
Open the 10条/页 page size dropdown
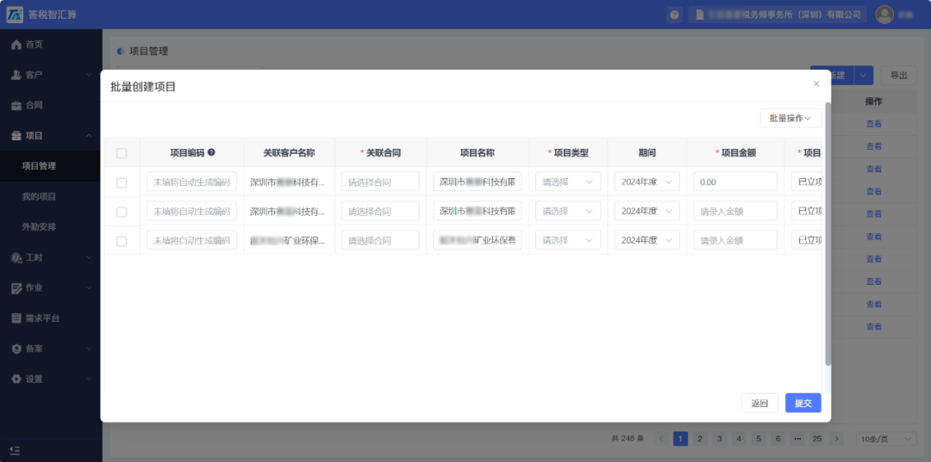pos(886,439)
